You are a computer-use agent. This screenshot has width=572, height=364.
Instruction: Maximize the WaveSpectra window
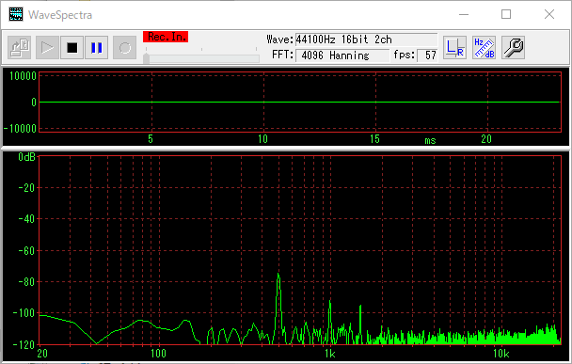506,15
